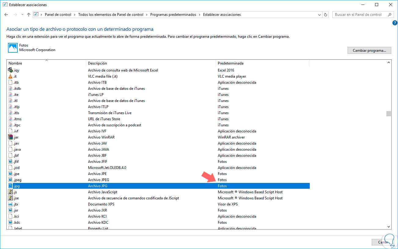
Task: Navigate to Panel de control breadcrumb
Action: (58, 15)
